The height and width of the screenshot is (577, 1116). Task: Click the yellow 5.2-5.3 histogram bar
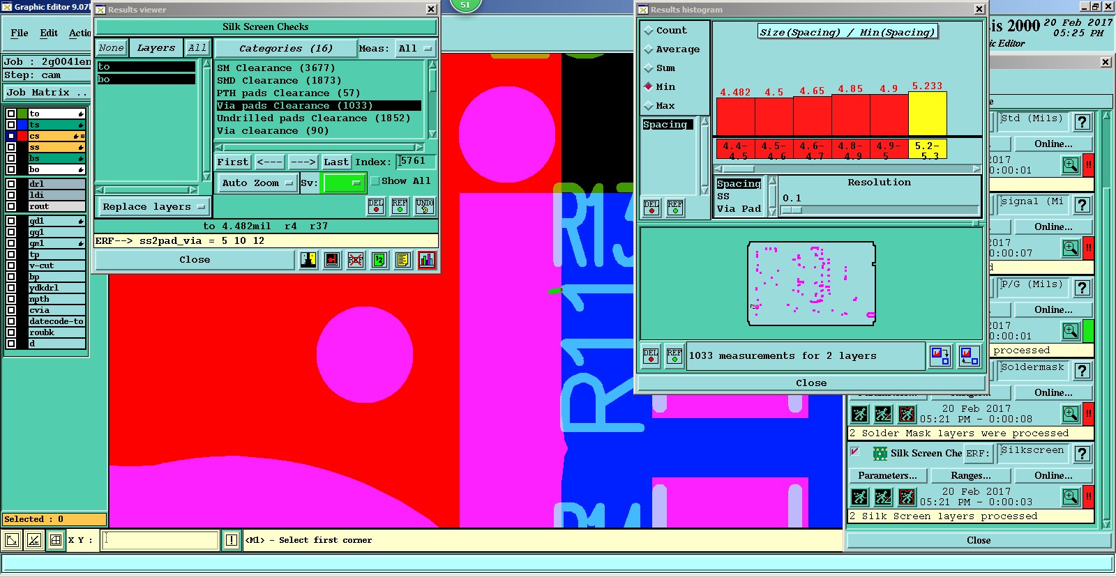928,114
